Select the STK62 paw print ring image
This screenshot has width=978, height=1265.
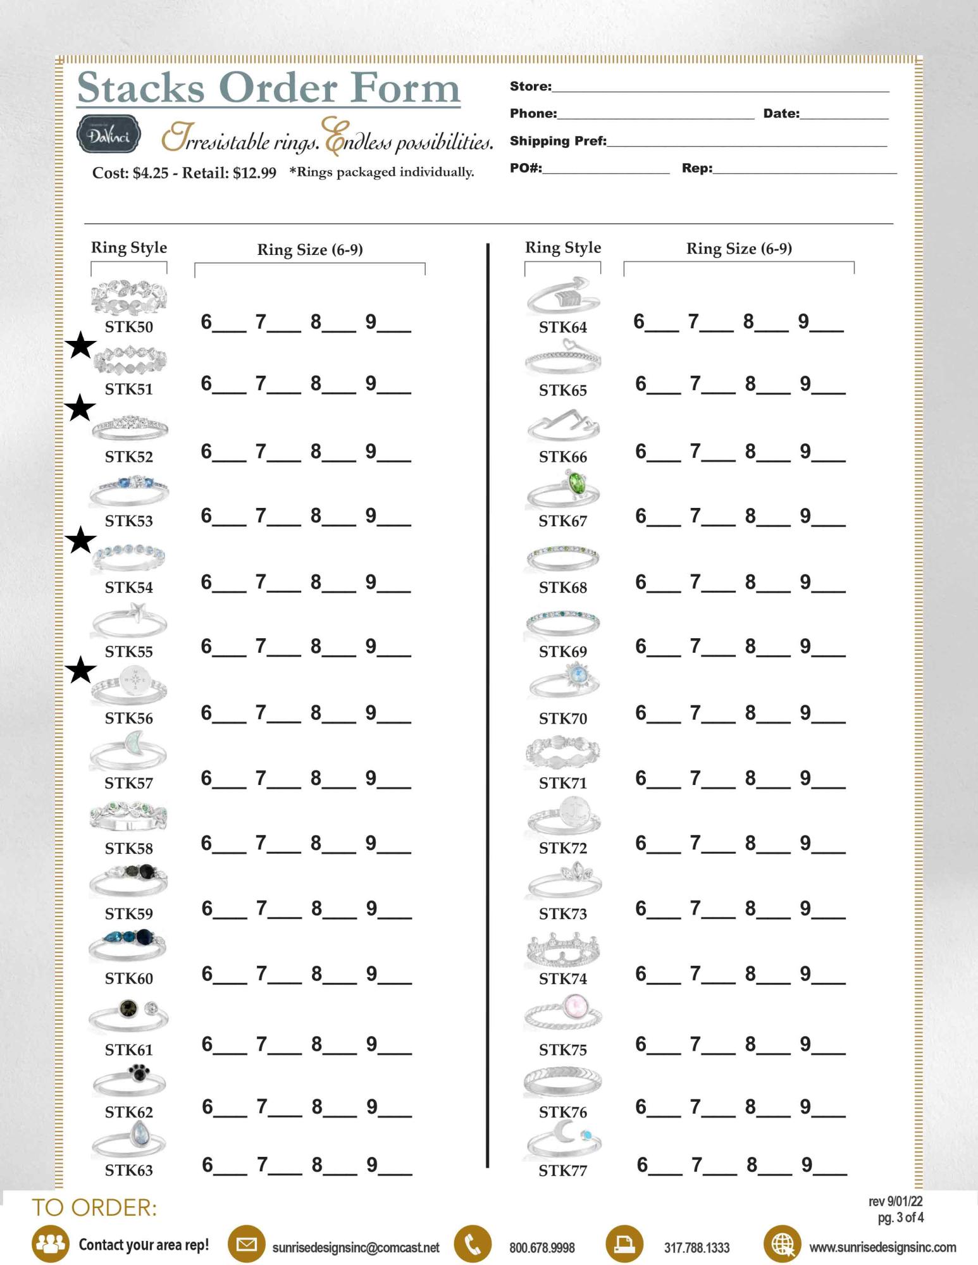point(129,1080)
